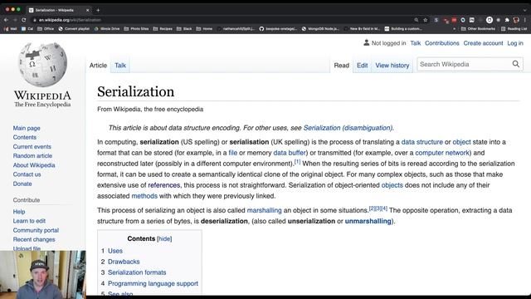Image resolution: width=531 pixels, height=299 pixels.
Task: Click the user Talk link in header
Action: tap(415, 43)
